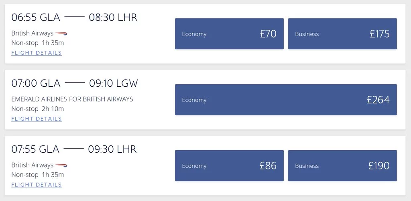Open Flight Details for the 06:55 departure
This screenshot has height=201, width=411.
coord(37,53)
